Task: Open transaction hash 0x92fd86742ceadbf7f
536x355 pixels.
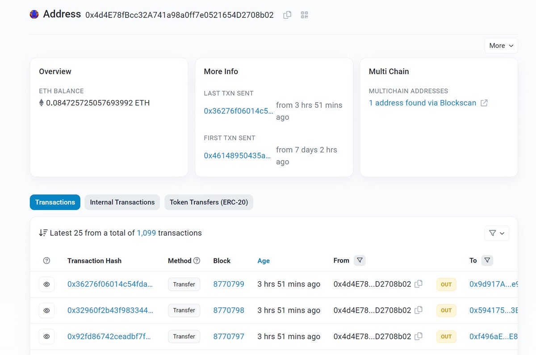Action: [109, 336]
